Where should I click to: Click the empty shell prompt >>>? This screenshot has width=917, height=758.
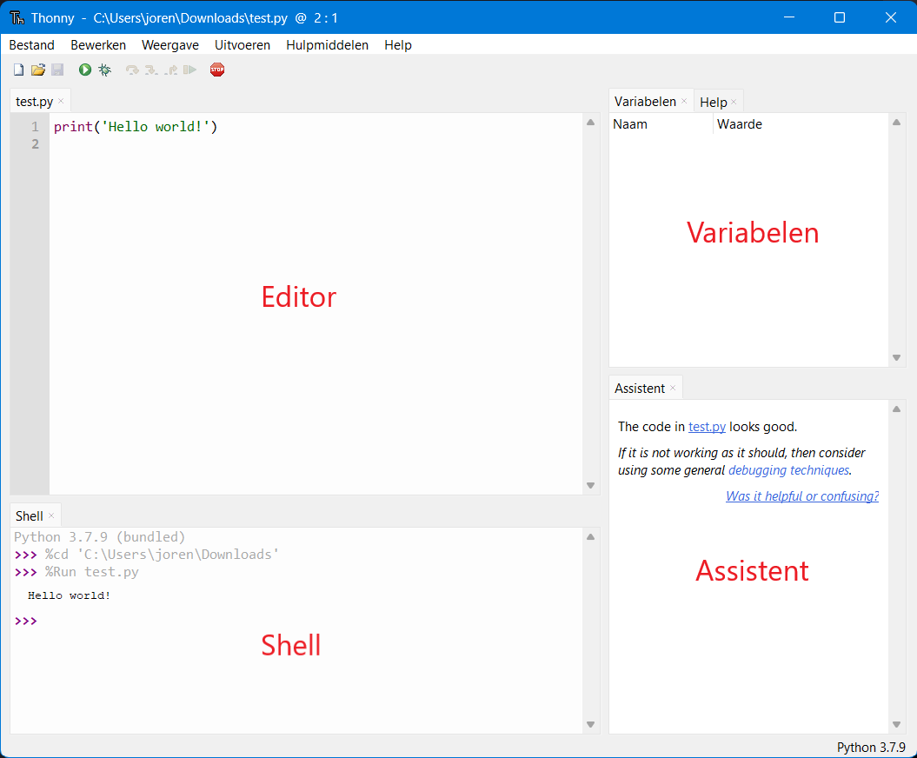pyautogui.click(x=26, y=622)
